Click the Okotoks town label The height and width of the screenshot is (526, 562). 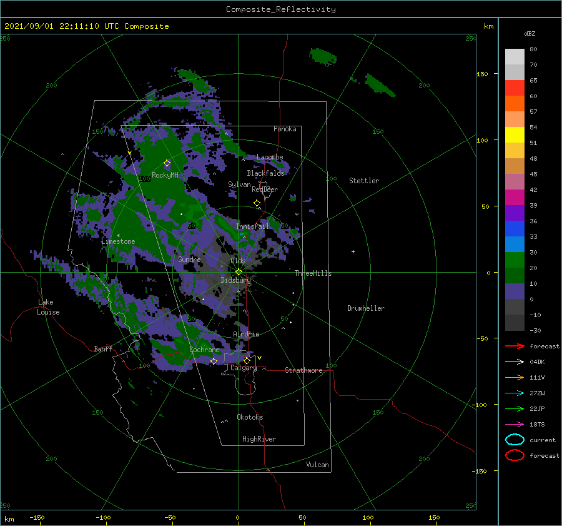[x=250, y=417]
